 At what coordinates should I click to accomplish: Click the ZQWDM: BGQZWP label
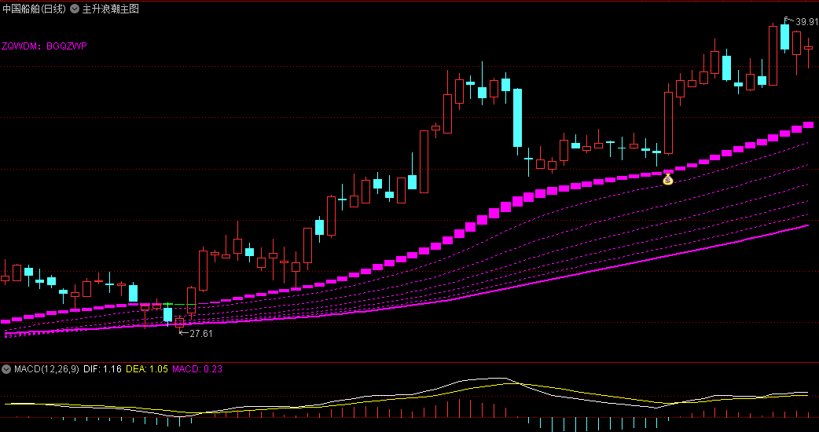pos(44,46)
